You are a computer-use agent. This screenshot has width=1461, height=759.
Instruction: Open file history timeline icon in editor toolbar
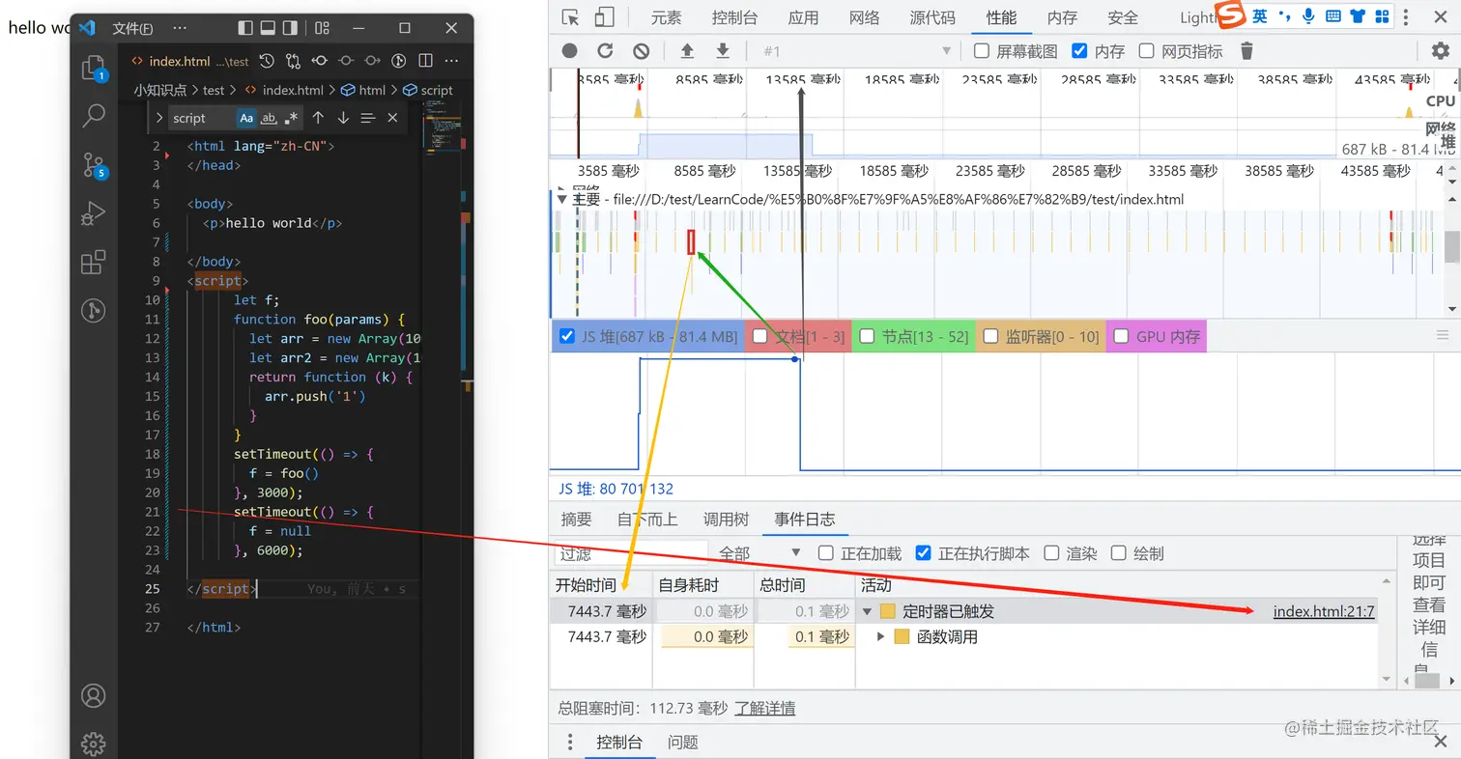click(x=268, y=61)
